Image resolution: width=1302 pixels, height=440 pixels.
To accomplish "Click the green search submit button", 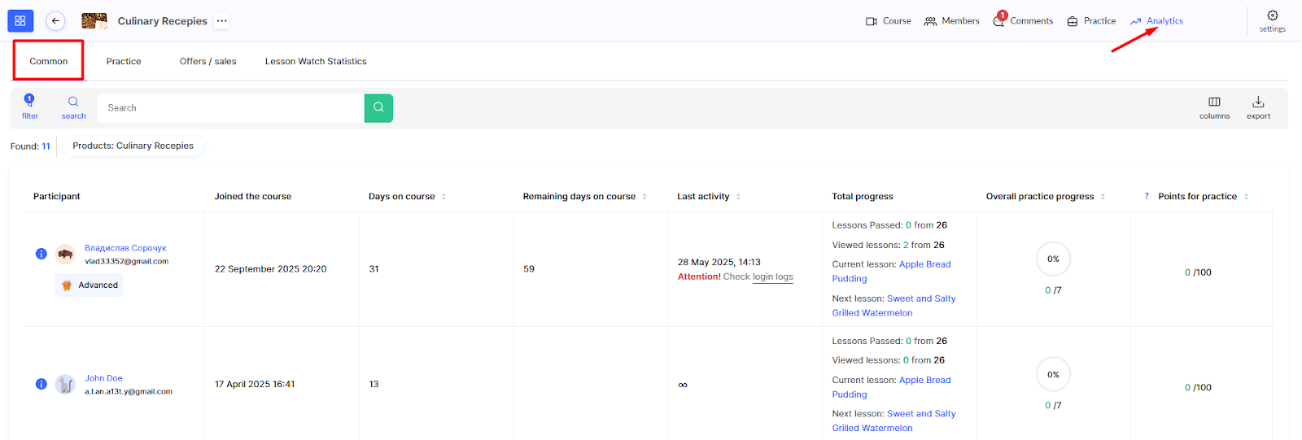I will pyautogui.click(x=378, y=108).
